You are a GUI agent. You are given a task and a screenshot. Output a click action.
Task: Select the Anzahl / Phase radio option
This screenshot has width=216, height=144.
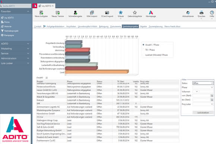tap(143, 45)
